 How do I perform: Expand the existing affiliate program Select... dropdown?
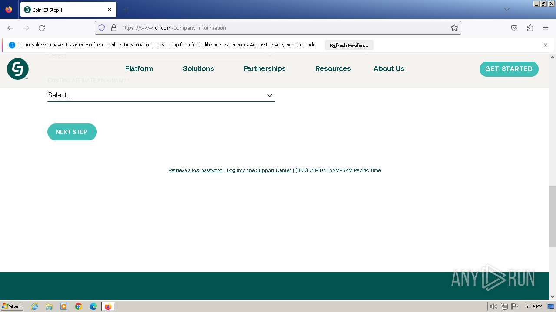coord(161,95)
